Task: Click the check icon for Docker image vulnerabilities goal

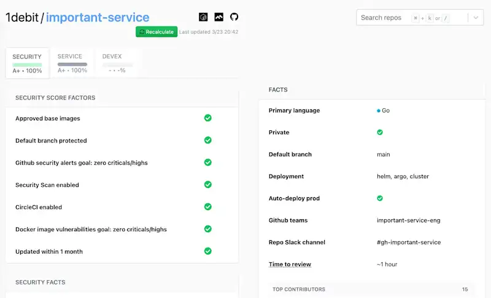Action: (208, 229)
